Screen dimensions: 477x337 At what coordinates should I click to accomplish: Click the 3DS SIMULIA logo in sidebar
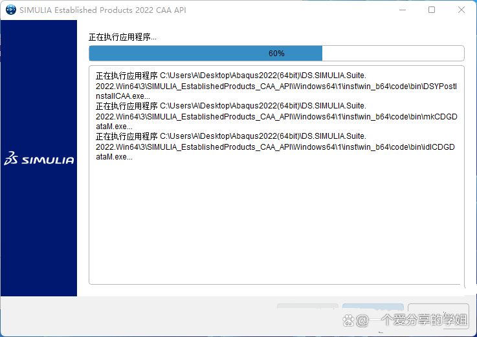tap(39, 158)
